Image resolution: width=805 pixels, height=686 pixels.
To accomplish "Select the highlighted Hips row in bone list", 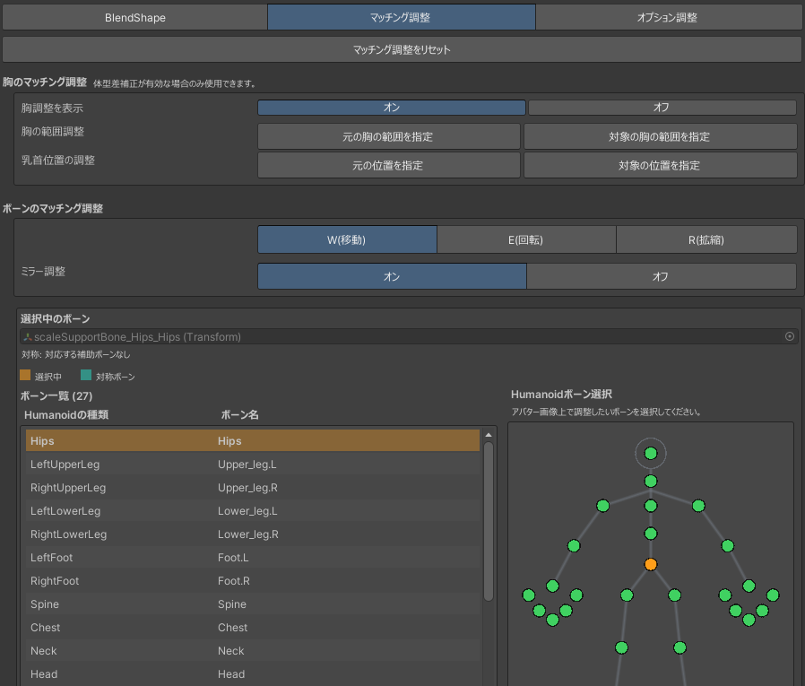I will click(x=253, y=440).
